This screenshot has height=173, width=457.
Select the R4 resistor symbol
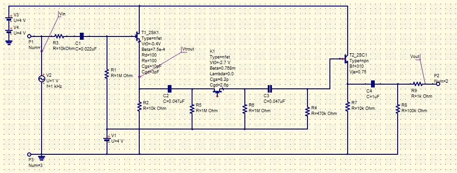coord(307,111)
